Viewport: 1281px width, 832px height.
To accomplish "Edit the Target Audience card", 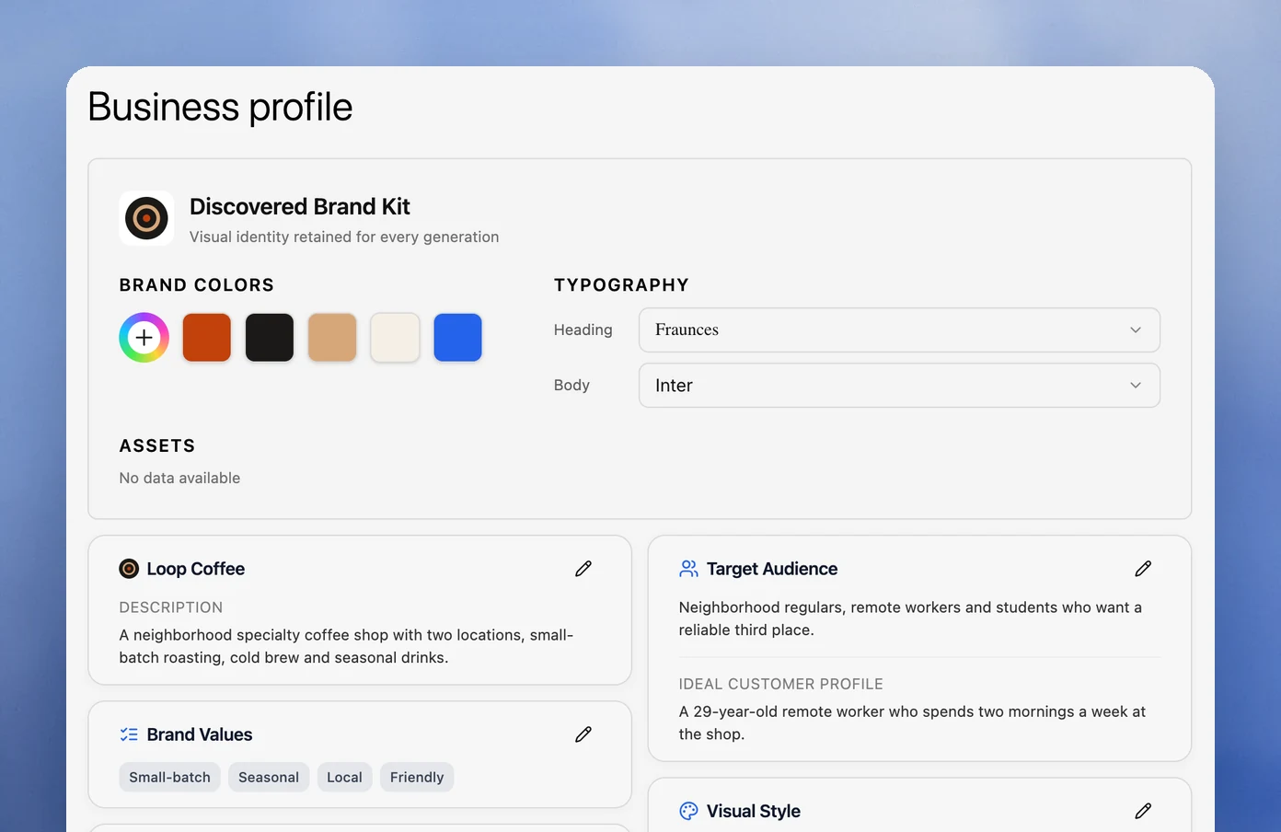I will pyautogui.click(x=1143, y=569).
